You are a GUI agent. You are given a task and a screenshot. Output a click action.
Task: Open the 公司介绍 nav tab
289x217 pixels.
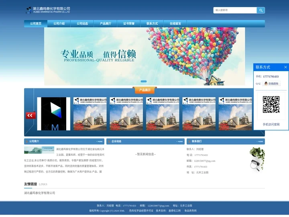[59, 24]
